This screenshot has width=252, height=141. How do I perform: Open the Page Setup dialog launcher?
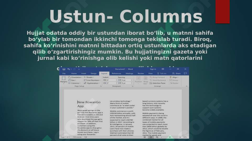(x=101, y=86)
